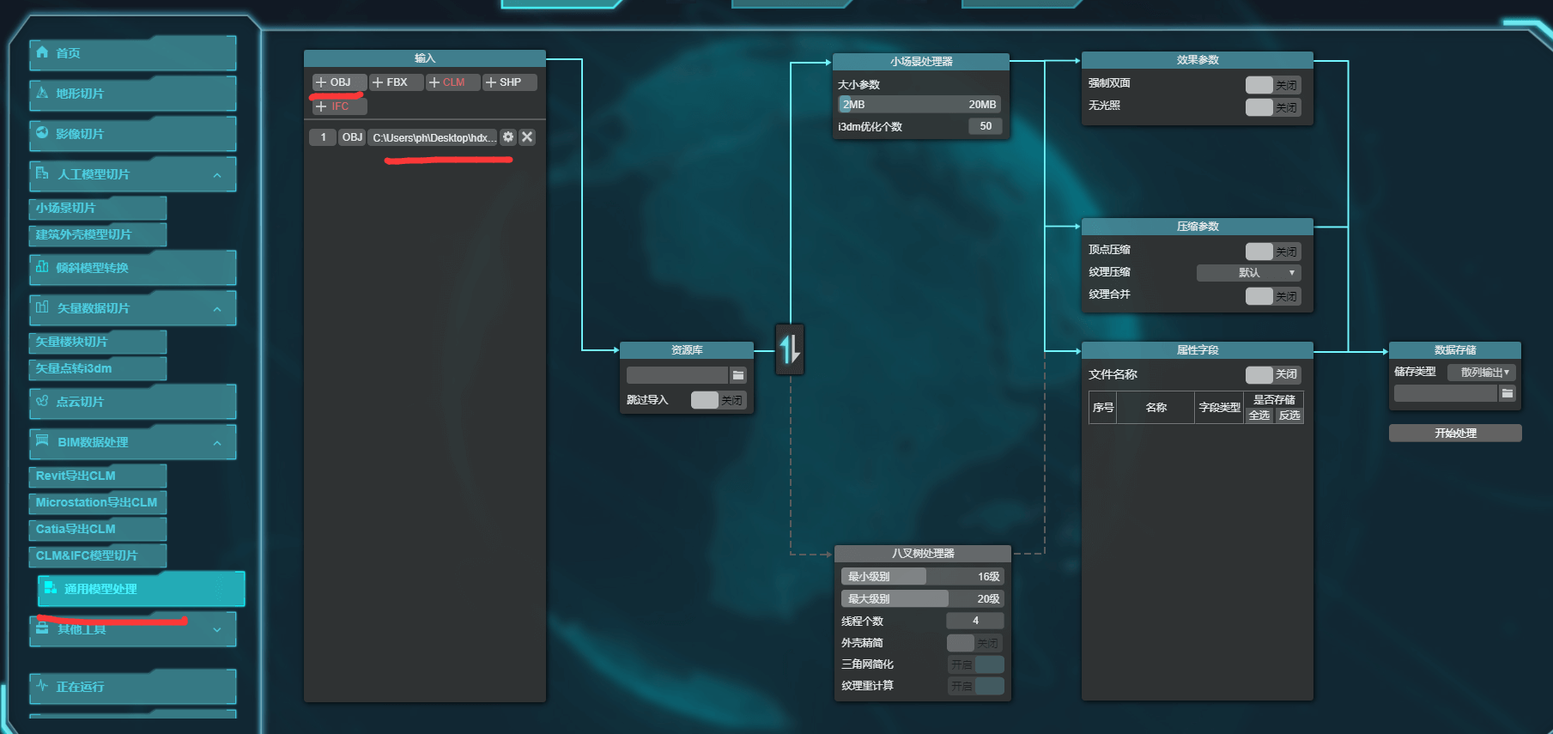Open the 储存类型 dropdown
Viewport: 1553px width, 734px height.
click(x=1483, y=373)
